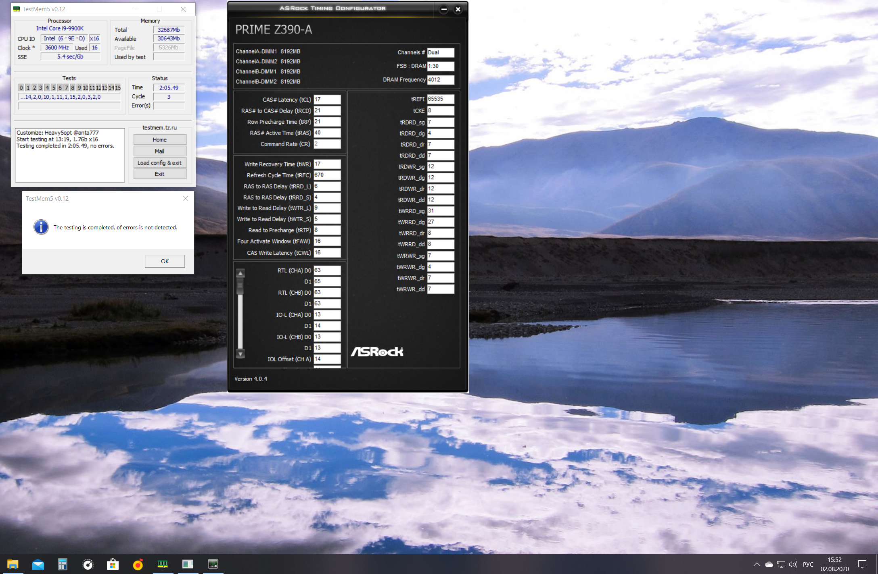
Task: Open File Explorer from the taskbar
Action: 13,564
